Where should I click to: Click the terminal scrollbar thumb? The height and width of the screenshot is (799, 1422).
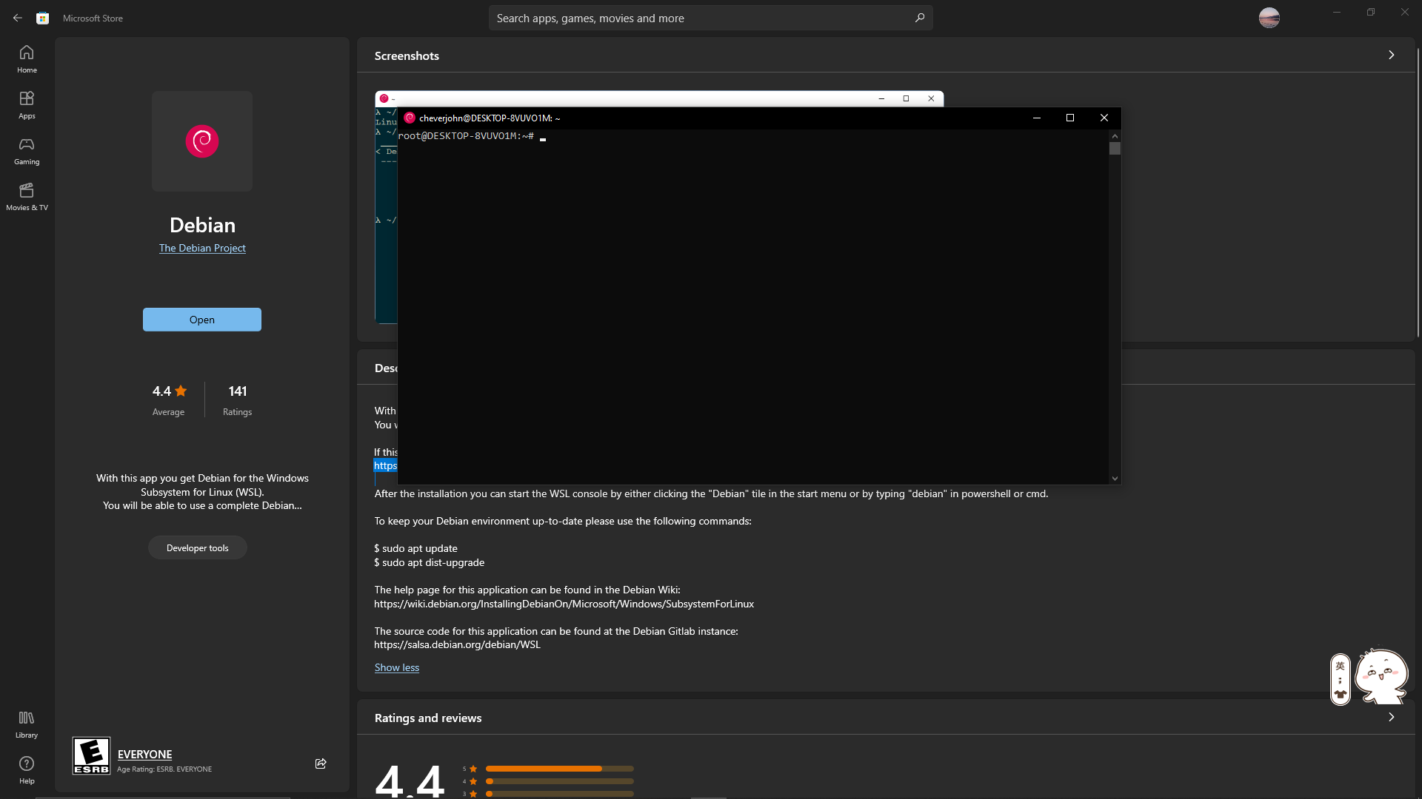point(1115,149)
